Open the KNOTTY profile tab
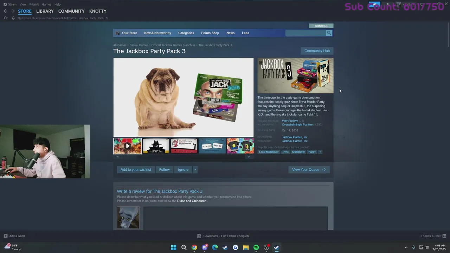Image resolution: width=450 pixels, height=253 pixels. coord(98,11)
